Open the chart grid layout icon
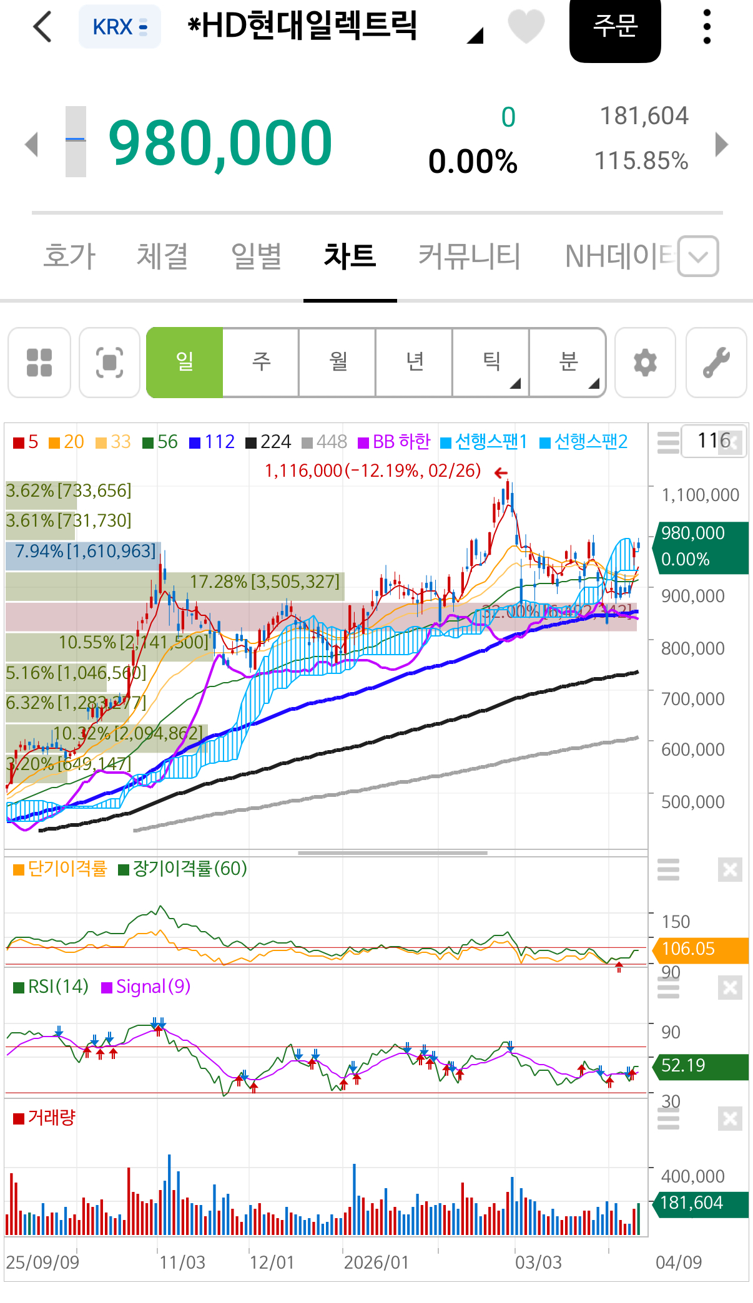Viewport: 753px width, 1303px height. pyautogui.click(x=39, y=363)
